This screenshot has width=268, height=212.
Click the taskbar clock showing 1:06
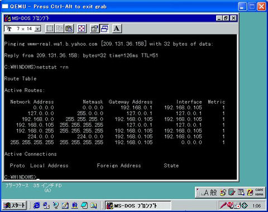[x=256, y=206]
